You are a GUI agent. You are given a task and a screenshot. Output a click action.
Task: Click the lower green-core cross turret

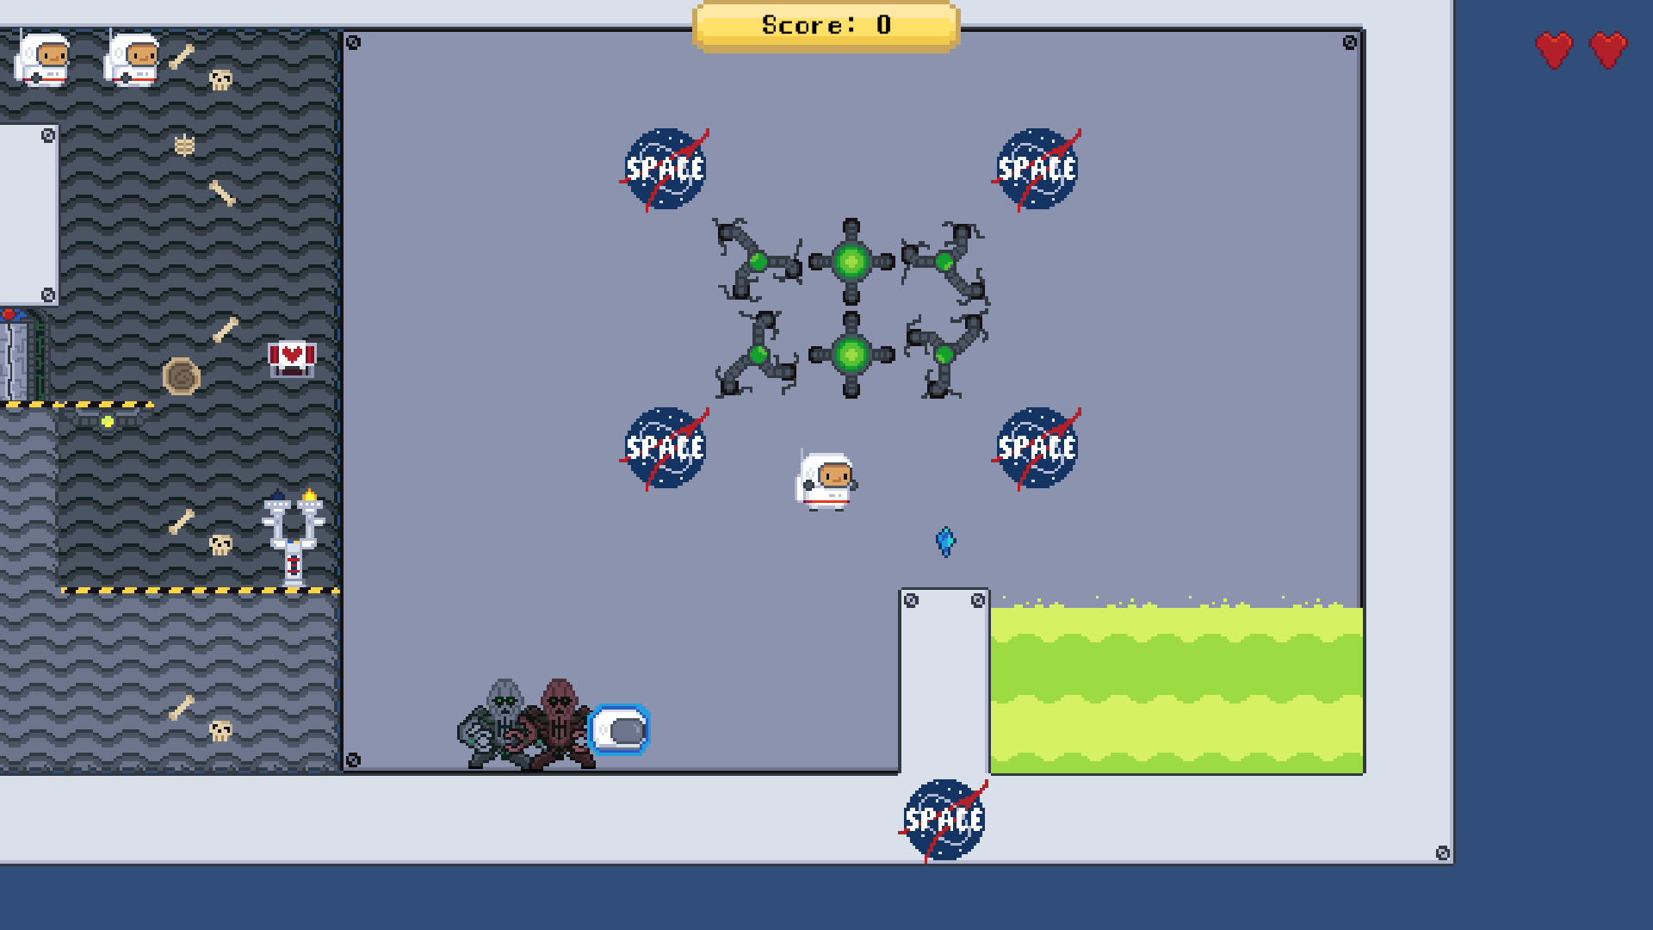(x=851, y=354)
